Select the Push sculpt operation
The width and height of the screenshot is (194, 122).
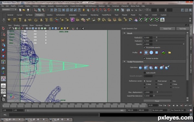coord(141,67)
